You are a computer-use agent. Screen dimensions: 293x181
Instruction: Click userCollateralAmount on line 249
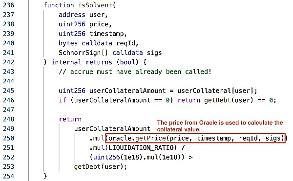pyautogui.click(x=112, y=128)
